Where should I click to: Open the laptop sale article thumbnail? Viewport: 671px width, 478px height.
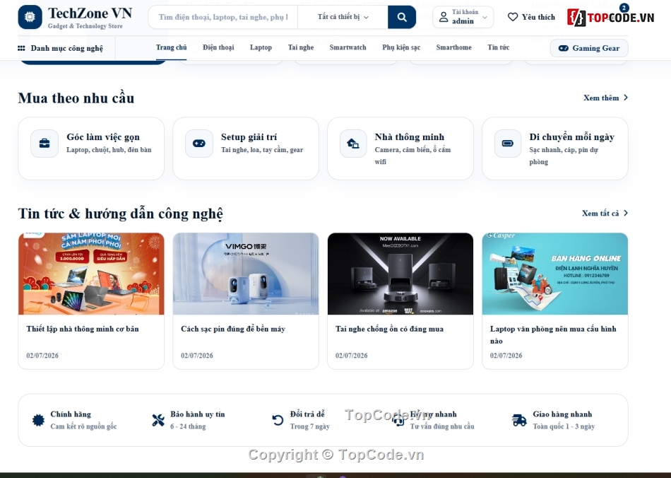point(91,274)
